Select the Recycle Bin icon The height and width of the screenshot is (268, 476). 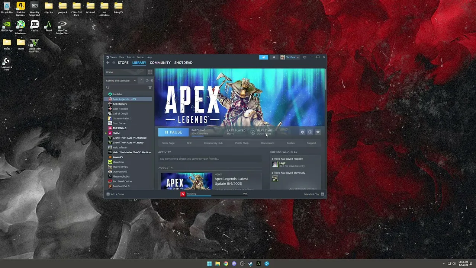pyautogui.click(x=7, y=7)
